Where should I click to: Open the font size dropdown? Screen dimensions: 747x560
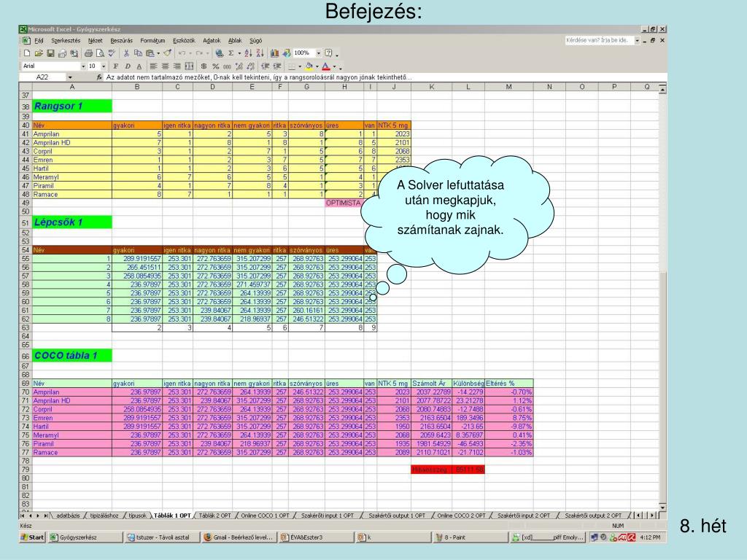(x=104, y=66)
